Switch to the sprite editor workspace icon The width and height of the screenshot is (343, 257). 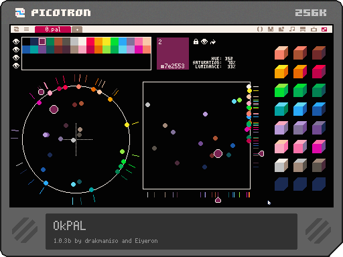[x=271, y=29]
